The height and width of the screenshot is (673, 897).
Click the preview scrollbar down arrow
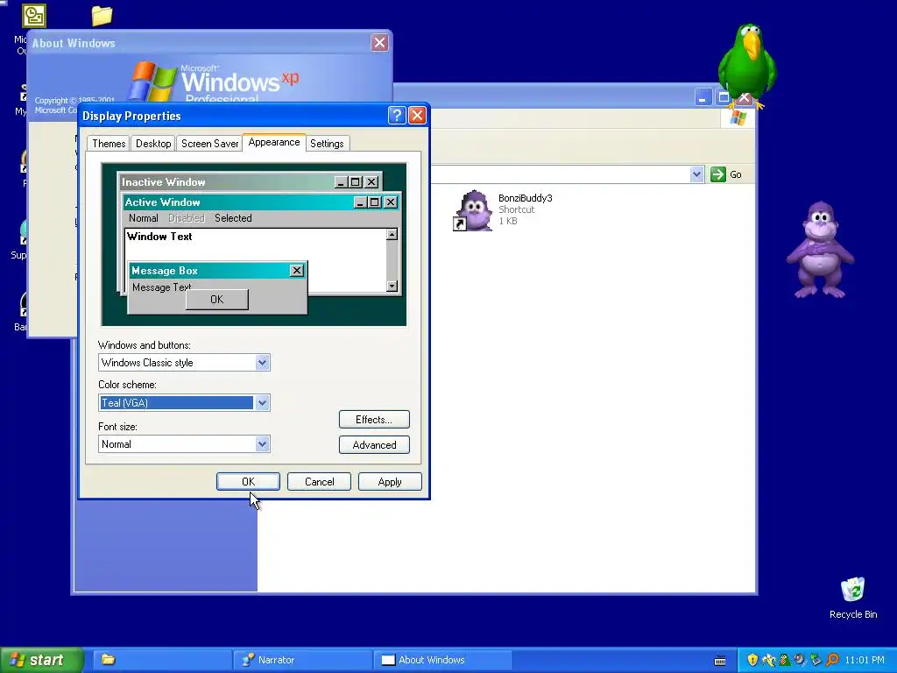(392, 287)
